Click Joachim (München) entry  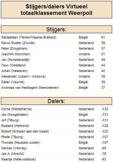[16, 54]
